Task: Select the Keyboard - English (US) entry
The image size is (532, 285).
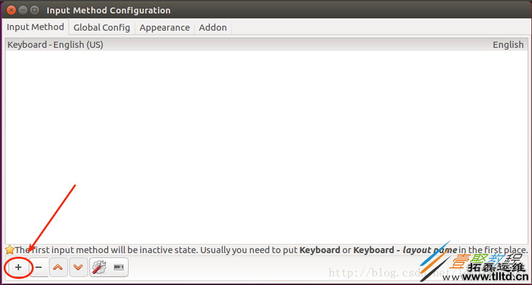Action: [x=55, y=45]
